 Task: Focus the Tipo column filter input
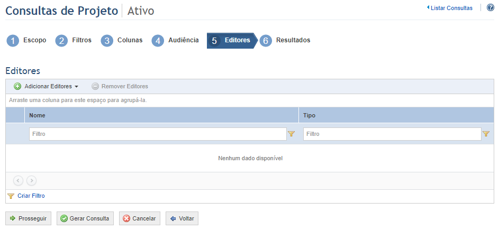392,134
